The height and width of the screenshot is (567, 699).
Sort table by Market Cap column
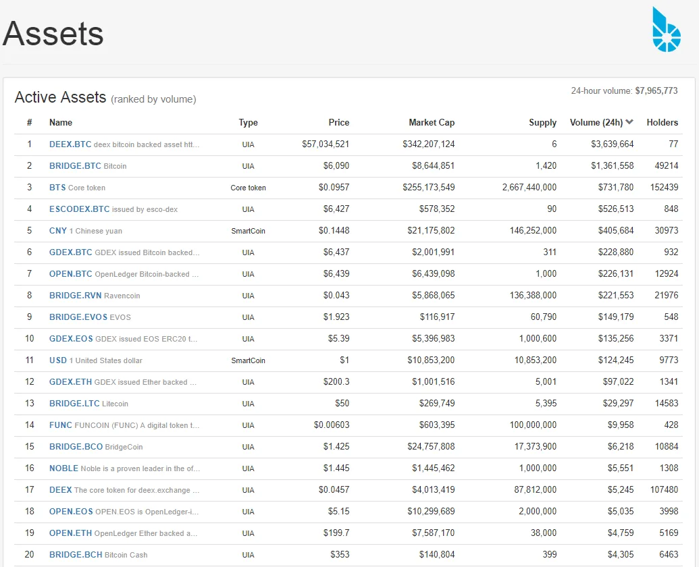click(432, 122)
